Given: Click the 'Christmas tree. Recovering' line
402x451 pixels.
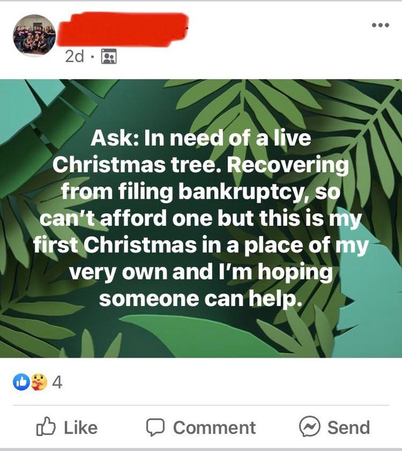Looking at the screenshot, I should tap(200, 165).
